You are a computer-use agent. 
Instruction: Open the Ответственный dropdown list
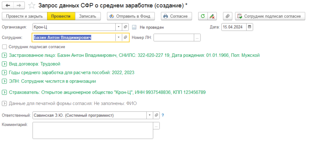150,115
